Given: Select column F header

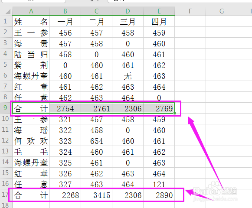Looking at the screenshot, I should (x=190, y=11).
